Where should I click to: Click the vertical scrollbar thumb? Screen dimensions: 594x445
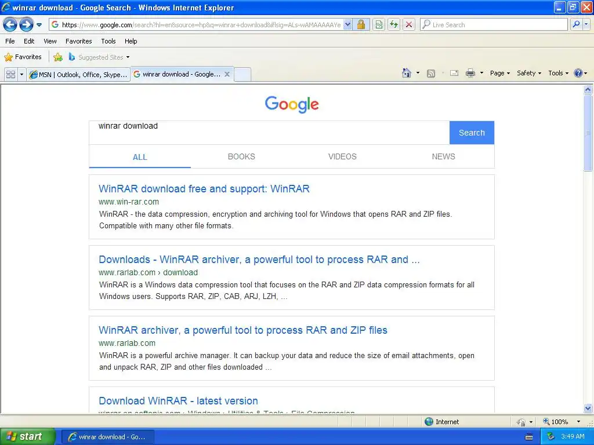pos(588,133)
